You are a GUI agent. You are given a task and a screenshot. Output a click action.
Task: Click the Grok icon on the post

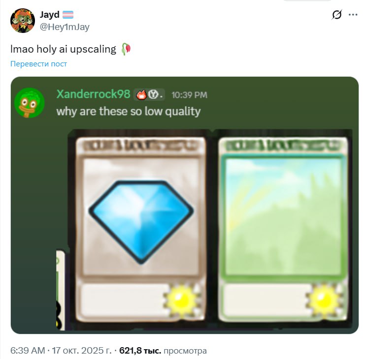[337, 15]
